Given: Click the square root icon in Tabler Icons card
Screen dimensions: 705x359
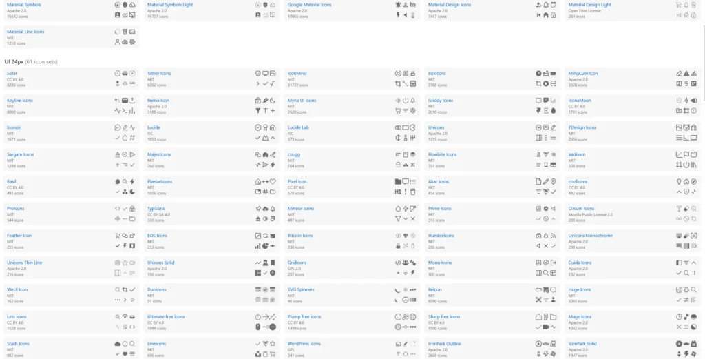Looking at the screenshot, I should coord(273,83).
